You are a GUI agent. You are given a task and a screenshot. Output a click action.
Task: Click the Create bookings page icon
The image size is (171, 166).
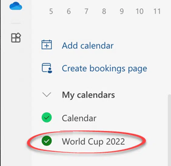[47, 68]
